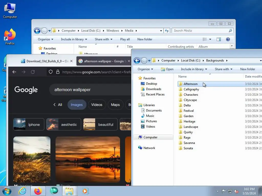The height and width of the screenshot is (196, 262).
Task: Open Help in the Media window
Action: [228, 39]
